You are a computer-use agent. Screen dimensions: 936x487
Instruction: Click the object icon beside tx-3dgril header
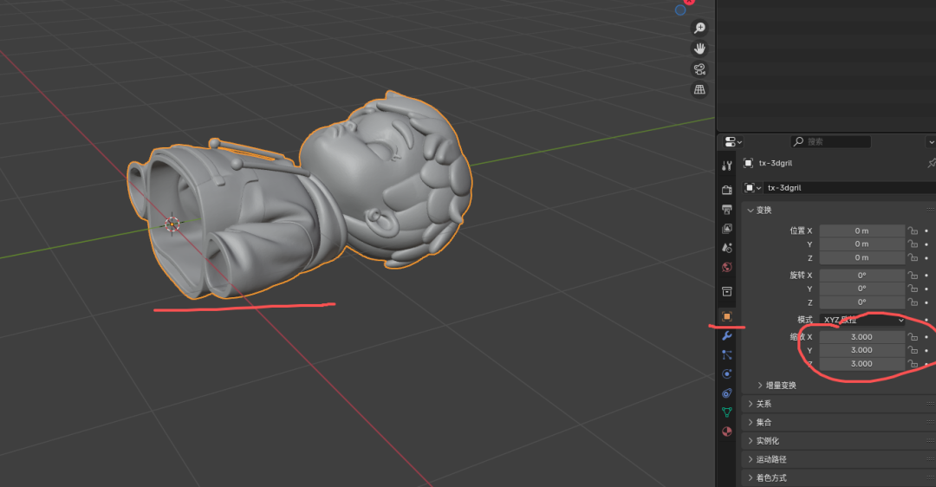pyautogui.click(x=748, y=163)
